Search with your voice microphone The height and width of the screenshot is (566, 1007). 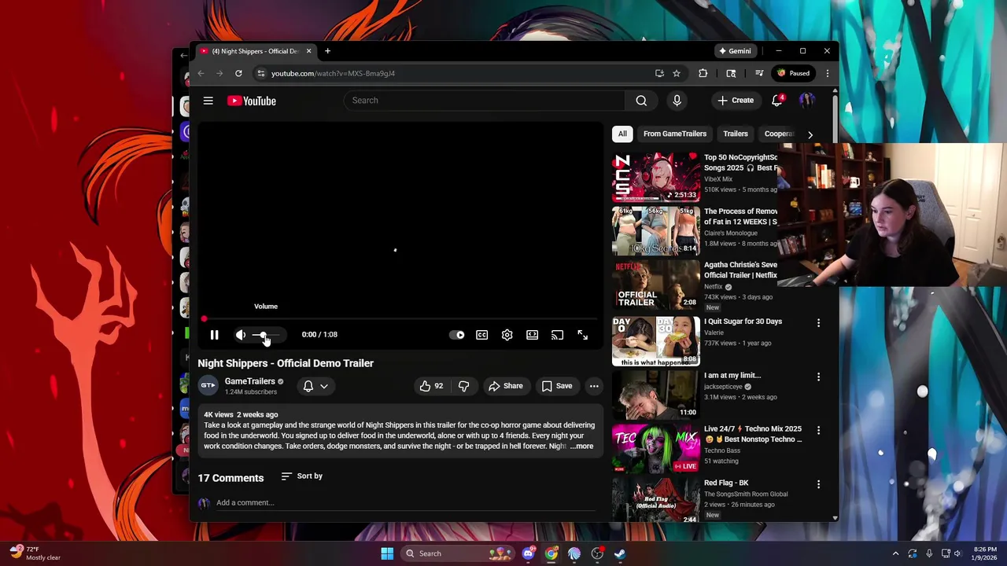[677, 101]
